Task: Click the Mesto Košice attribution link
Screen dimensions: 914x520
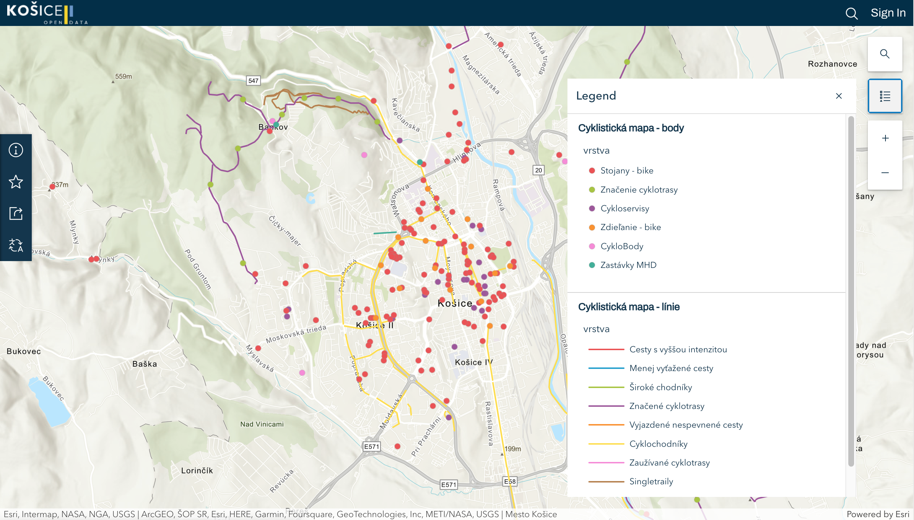Action: 531,515
